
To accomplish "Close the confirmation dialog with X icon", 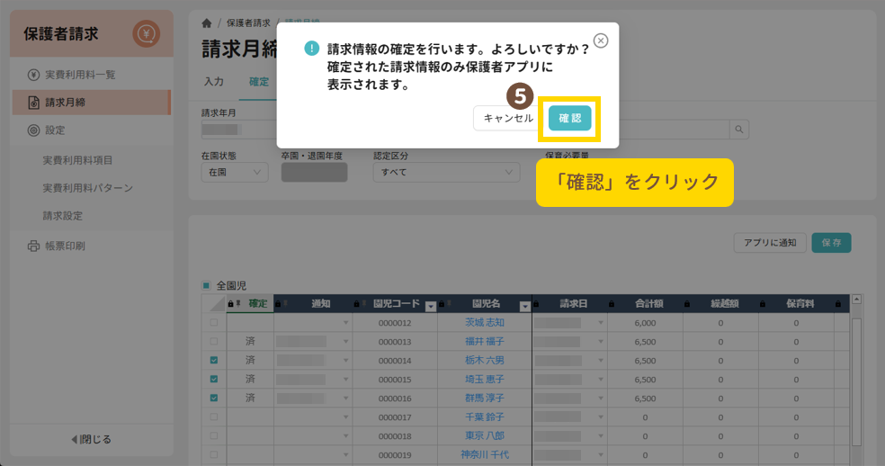I will [x=601, y=40].
